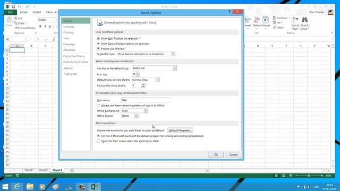
Task: Check Show the Start screen when application starts
Action: (x=98, y=141)
